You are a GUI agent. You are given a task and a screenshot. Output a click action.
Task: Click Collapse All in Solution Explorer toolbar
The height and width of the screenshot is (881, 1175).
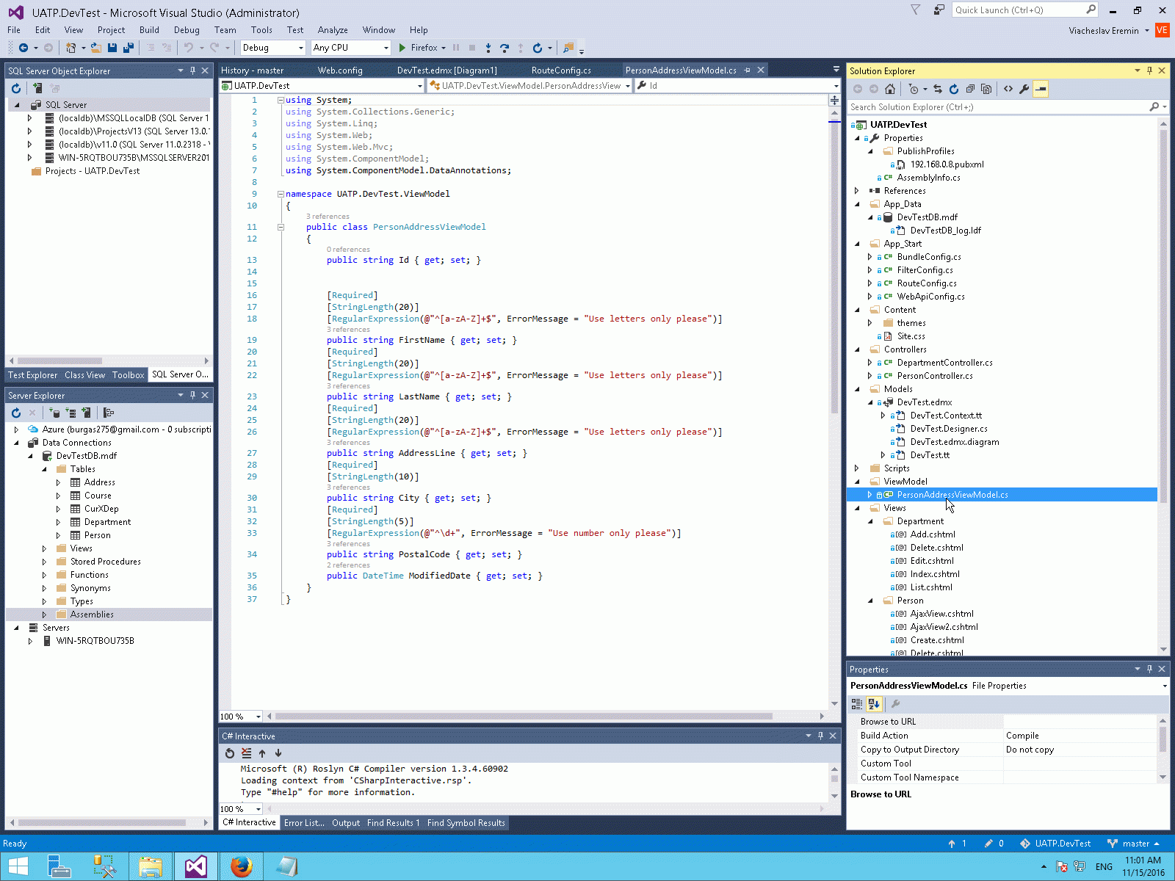(970, 89)
